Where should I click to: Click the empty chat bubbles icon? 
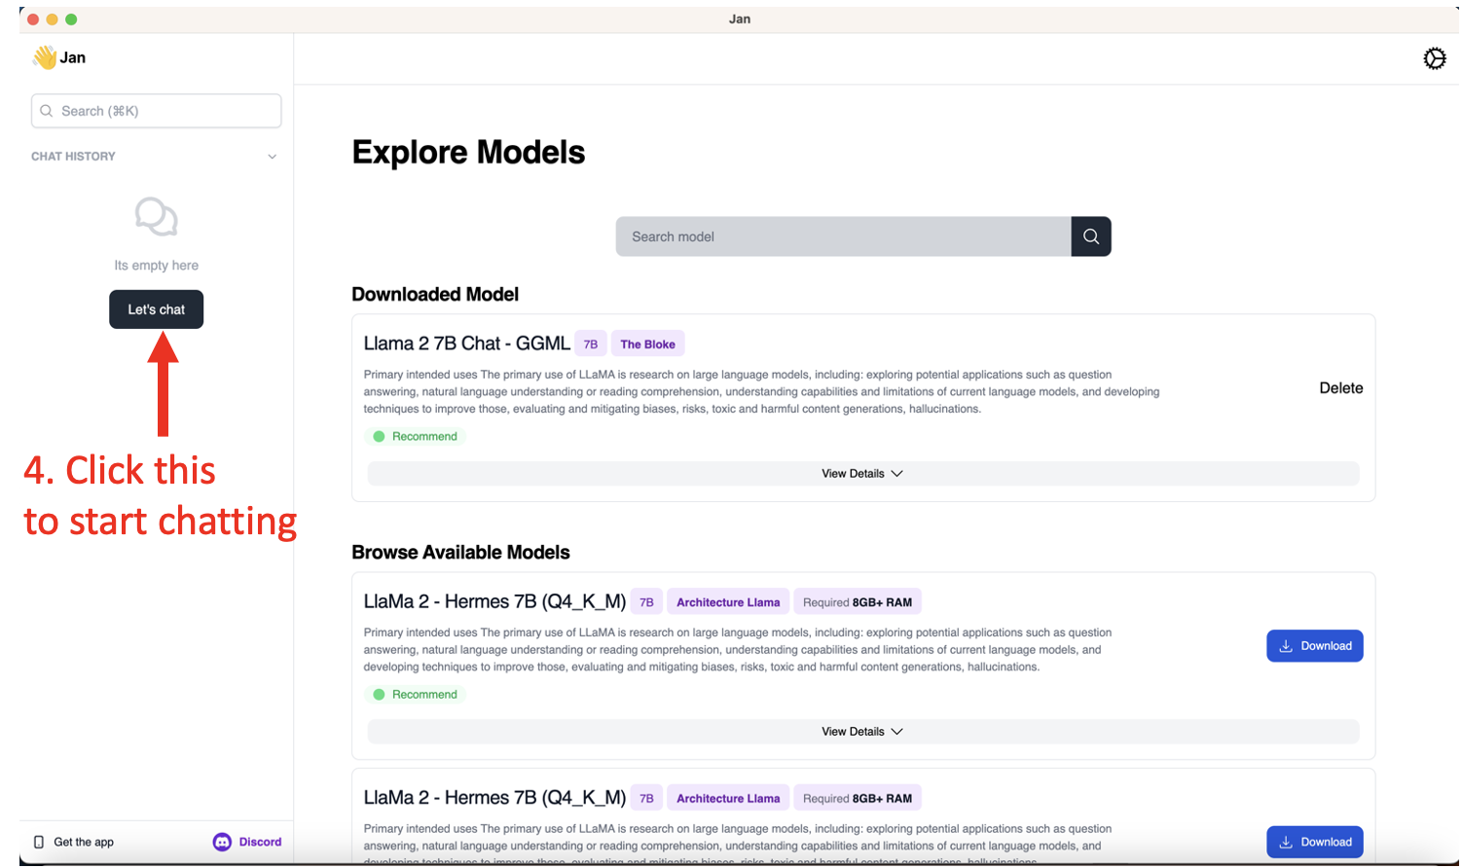[x=156, y=217]
